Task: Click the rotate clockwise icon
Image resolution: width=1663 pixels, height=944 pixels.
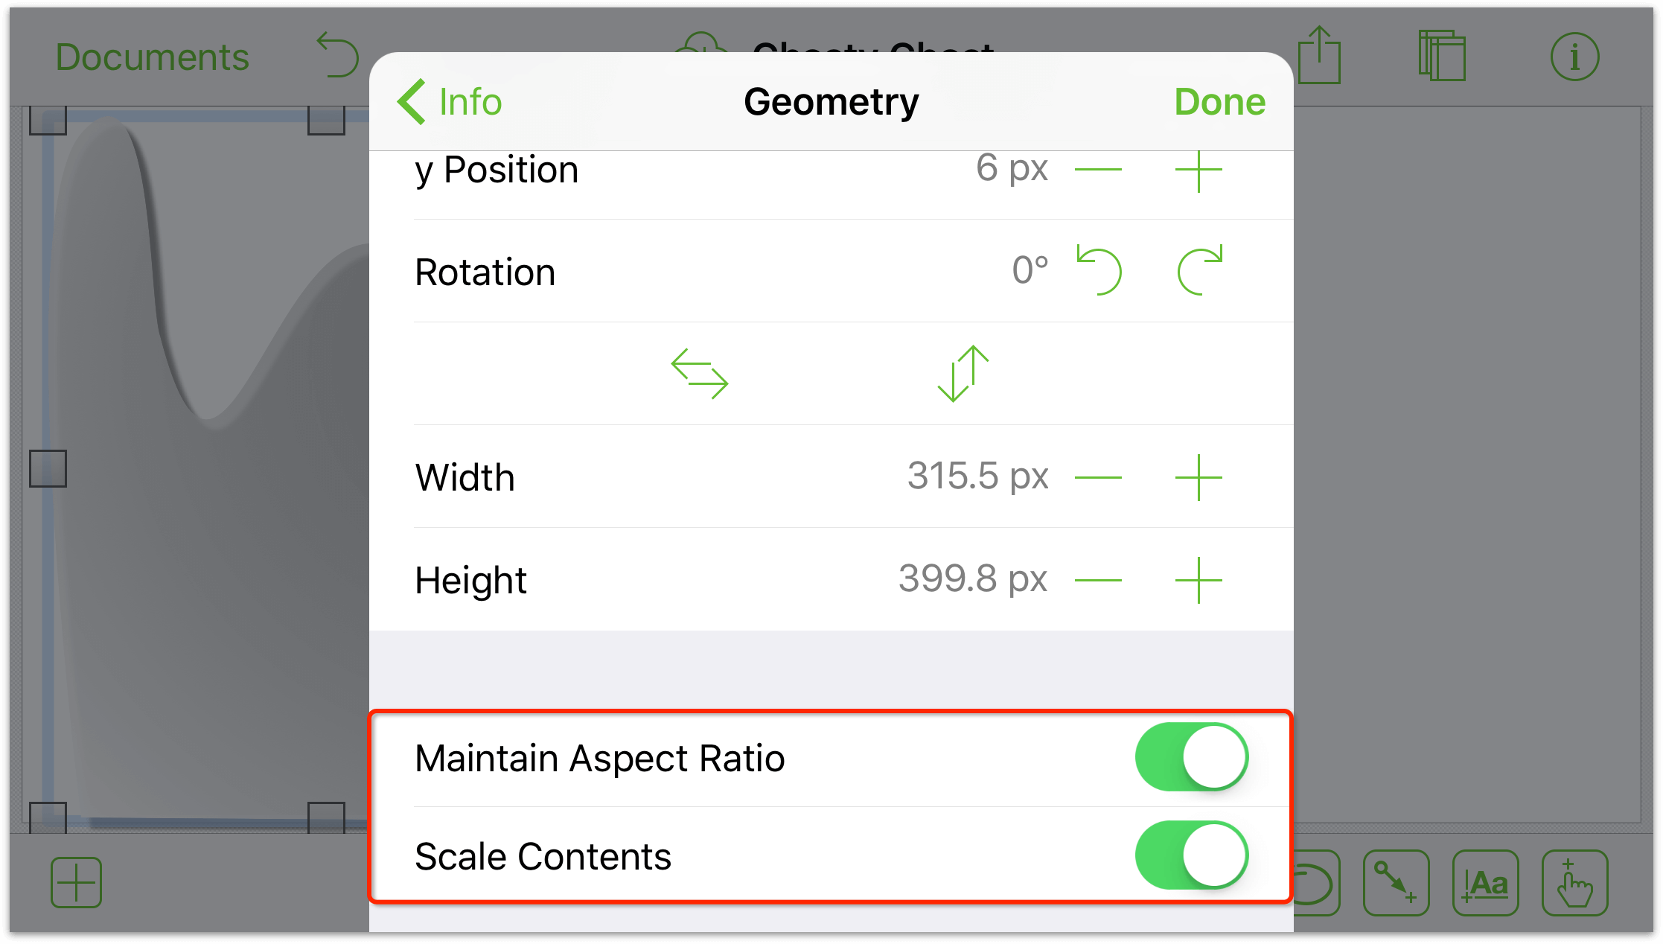Action: (1205, 271)
